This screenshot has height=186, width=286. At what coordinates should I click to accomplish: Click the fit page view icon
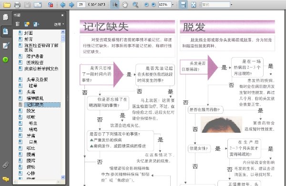tap(194, 5)
